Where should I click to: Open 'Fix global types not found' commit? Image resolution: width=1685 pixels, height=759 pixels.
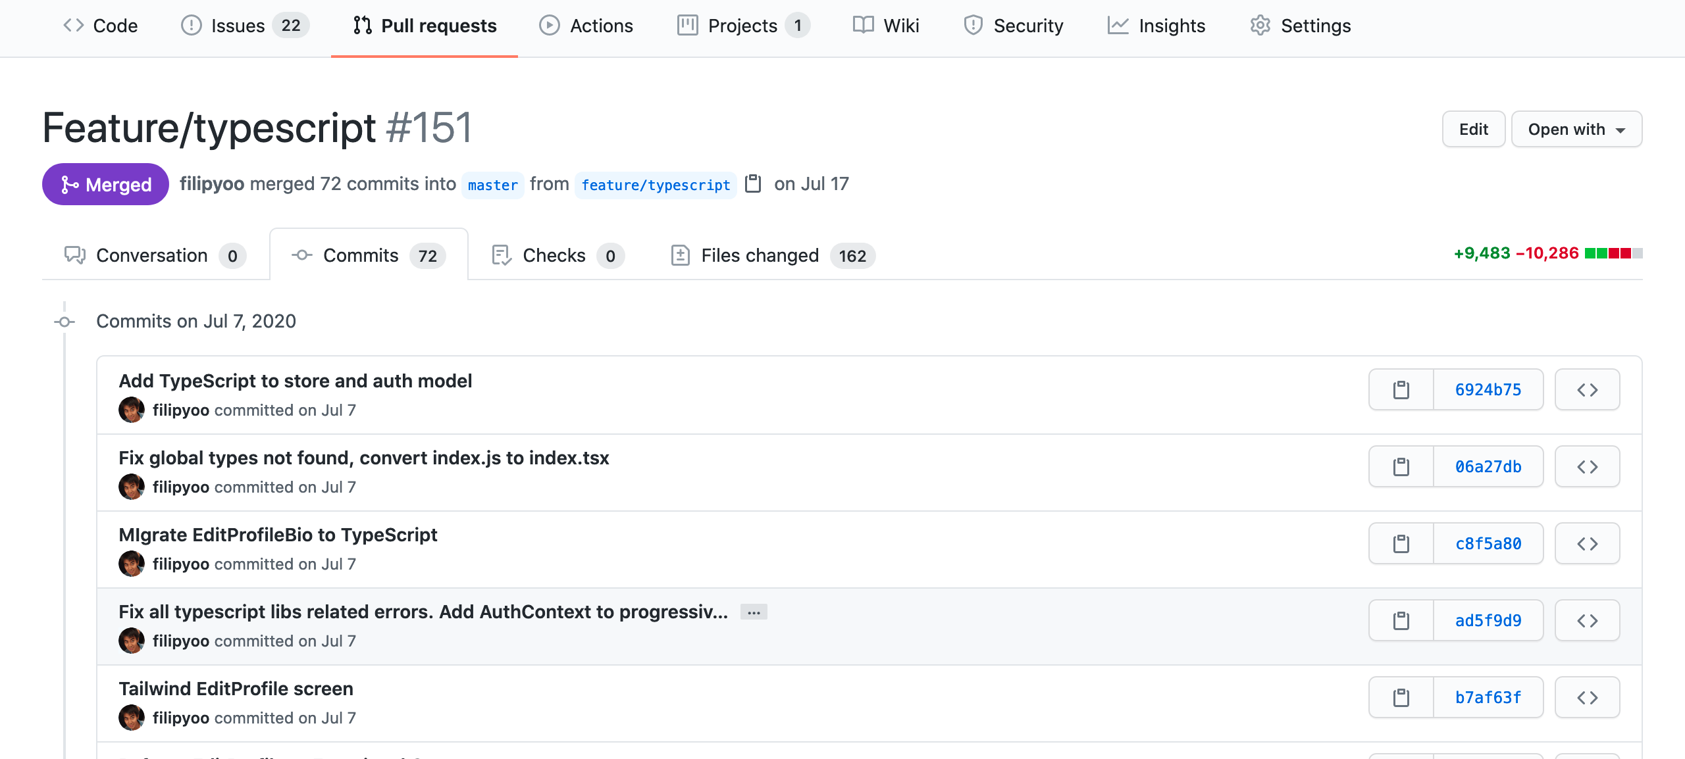coord(363,458)
